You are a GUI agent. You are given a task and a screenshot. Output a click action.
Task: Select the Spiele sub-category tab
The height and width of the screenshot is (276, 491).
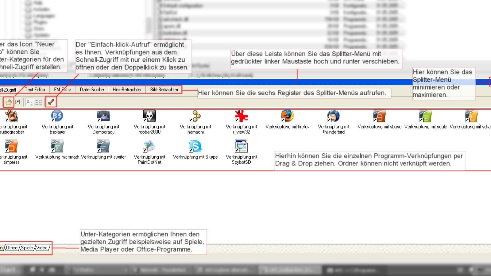27,248
